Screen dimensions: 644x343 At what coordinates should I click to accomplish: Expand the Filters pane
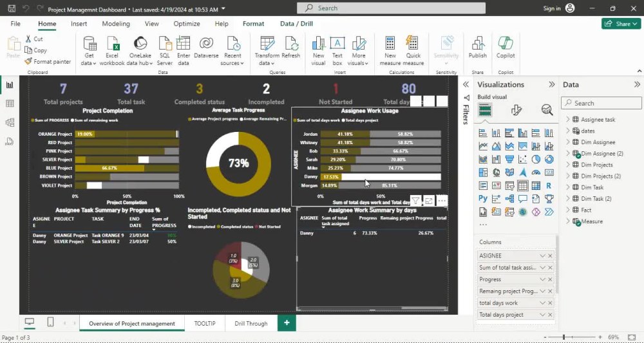pyautogui.click(x=466, y=84)
